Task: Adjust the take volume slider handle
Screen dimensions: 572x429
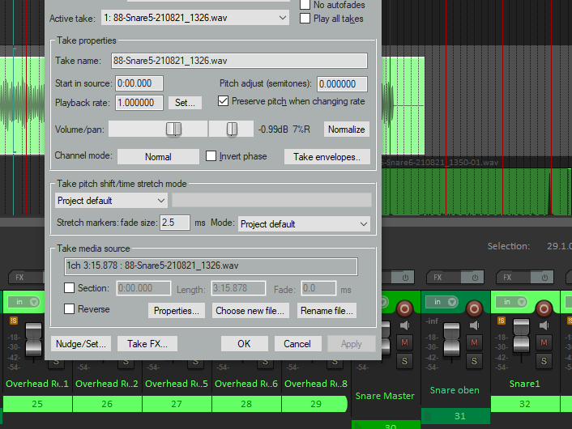Action: 173,129
